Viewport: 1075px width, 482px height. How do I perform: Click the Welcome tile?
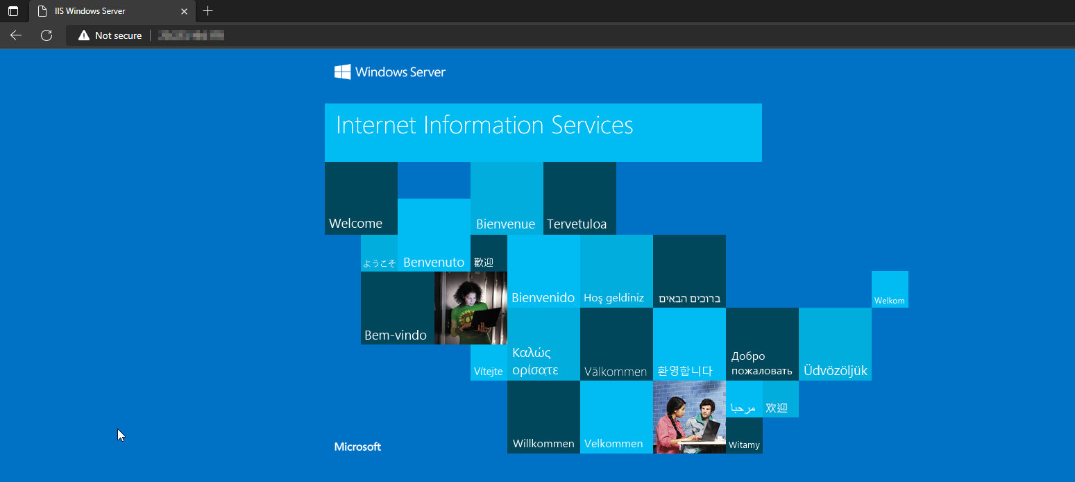[x=361, y=198]
